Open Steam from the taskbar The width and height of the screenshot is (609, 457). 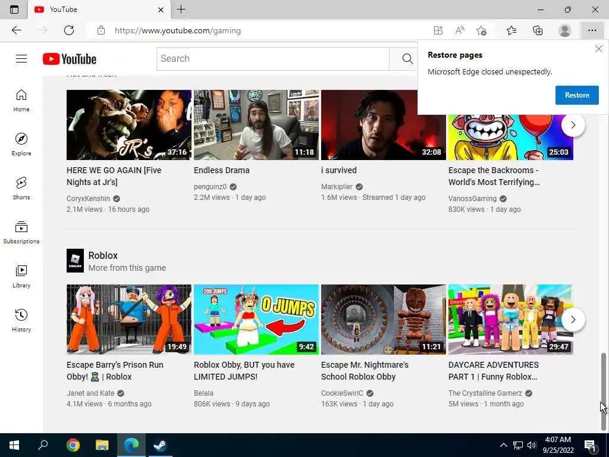coord(160,445)
